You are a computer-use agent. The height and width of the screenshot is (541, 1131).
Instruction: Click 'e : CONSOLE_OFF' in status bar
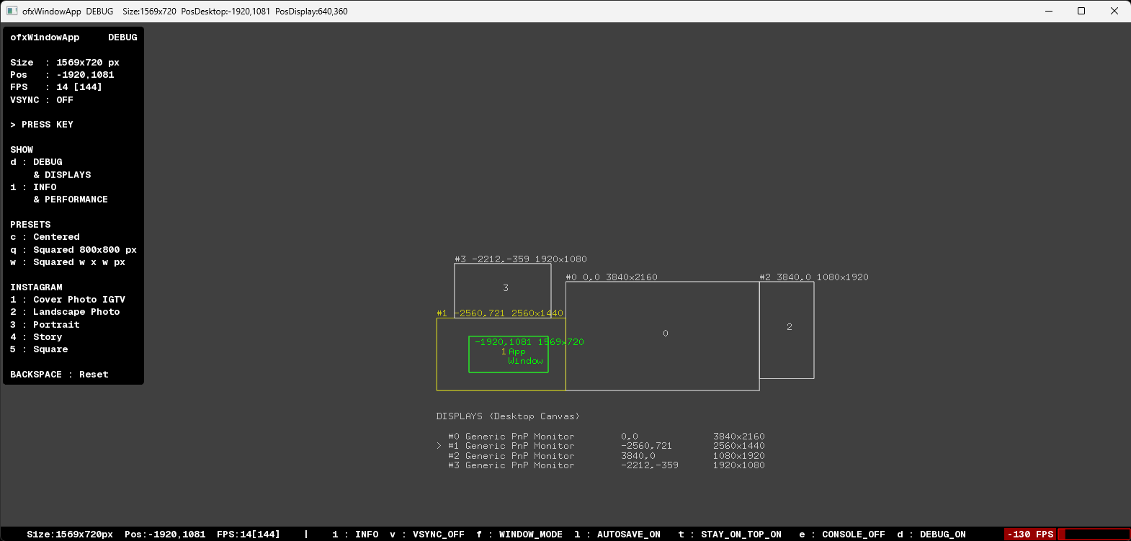pyautogui.click(x=842, y=535)
